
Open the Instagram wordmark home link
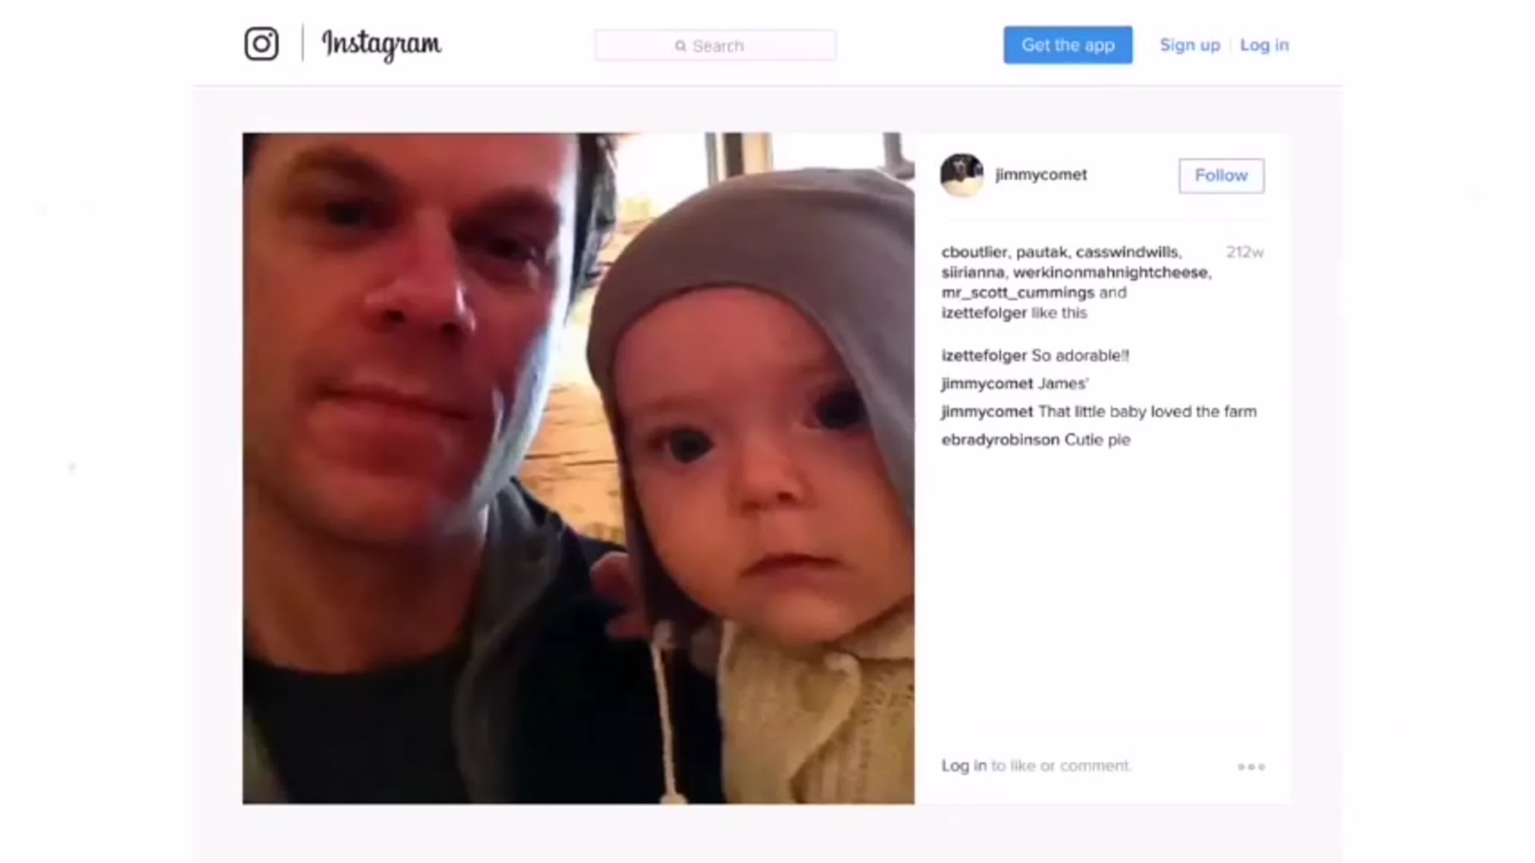(x=382, y=45)
